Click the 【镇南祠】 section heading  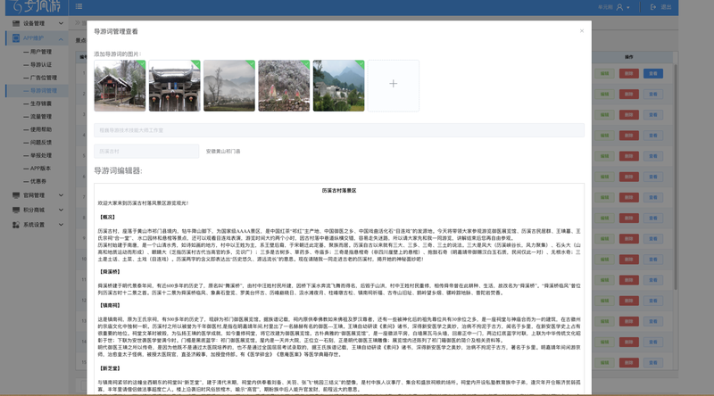[x=110, y=305]
